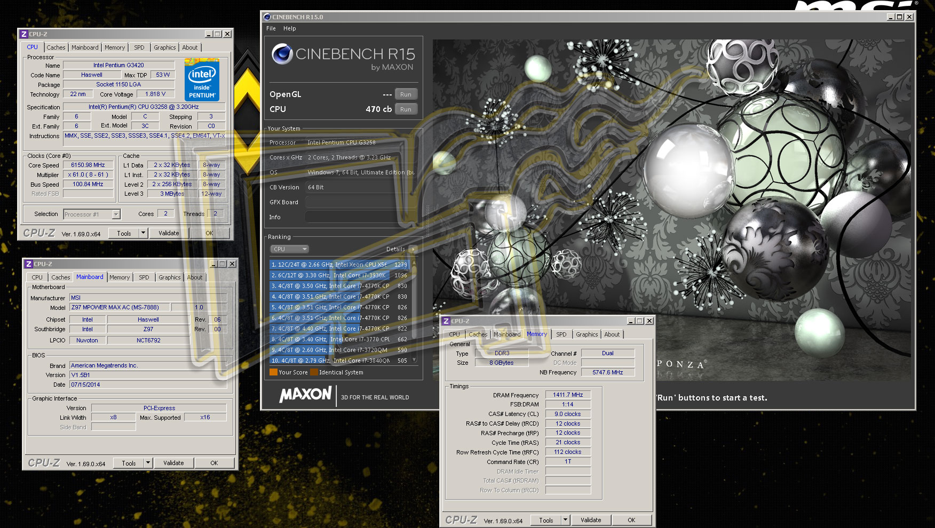Click Tools button in Mainboard window

[x=129, y=463]
